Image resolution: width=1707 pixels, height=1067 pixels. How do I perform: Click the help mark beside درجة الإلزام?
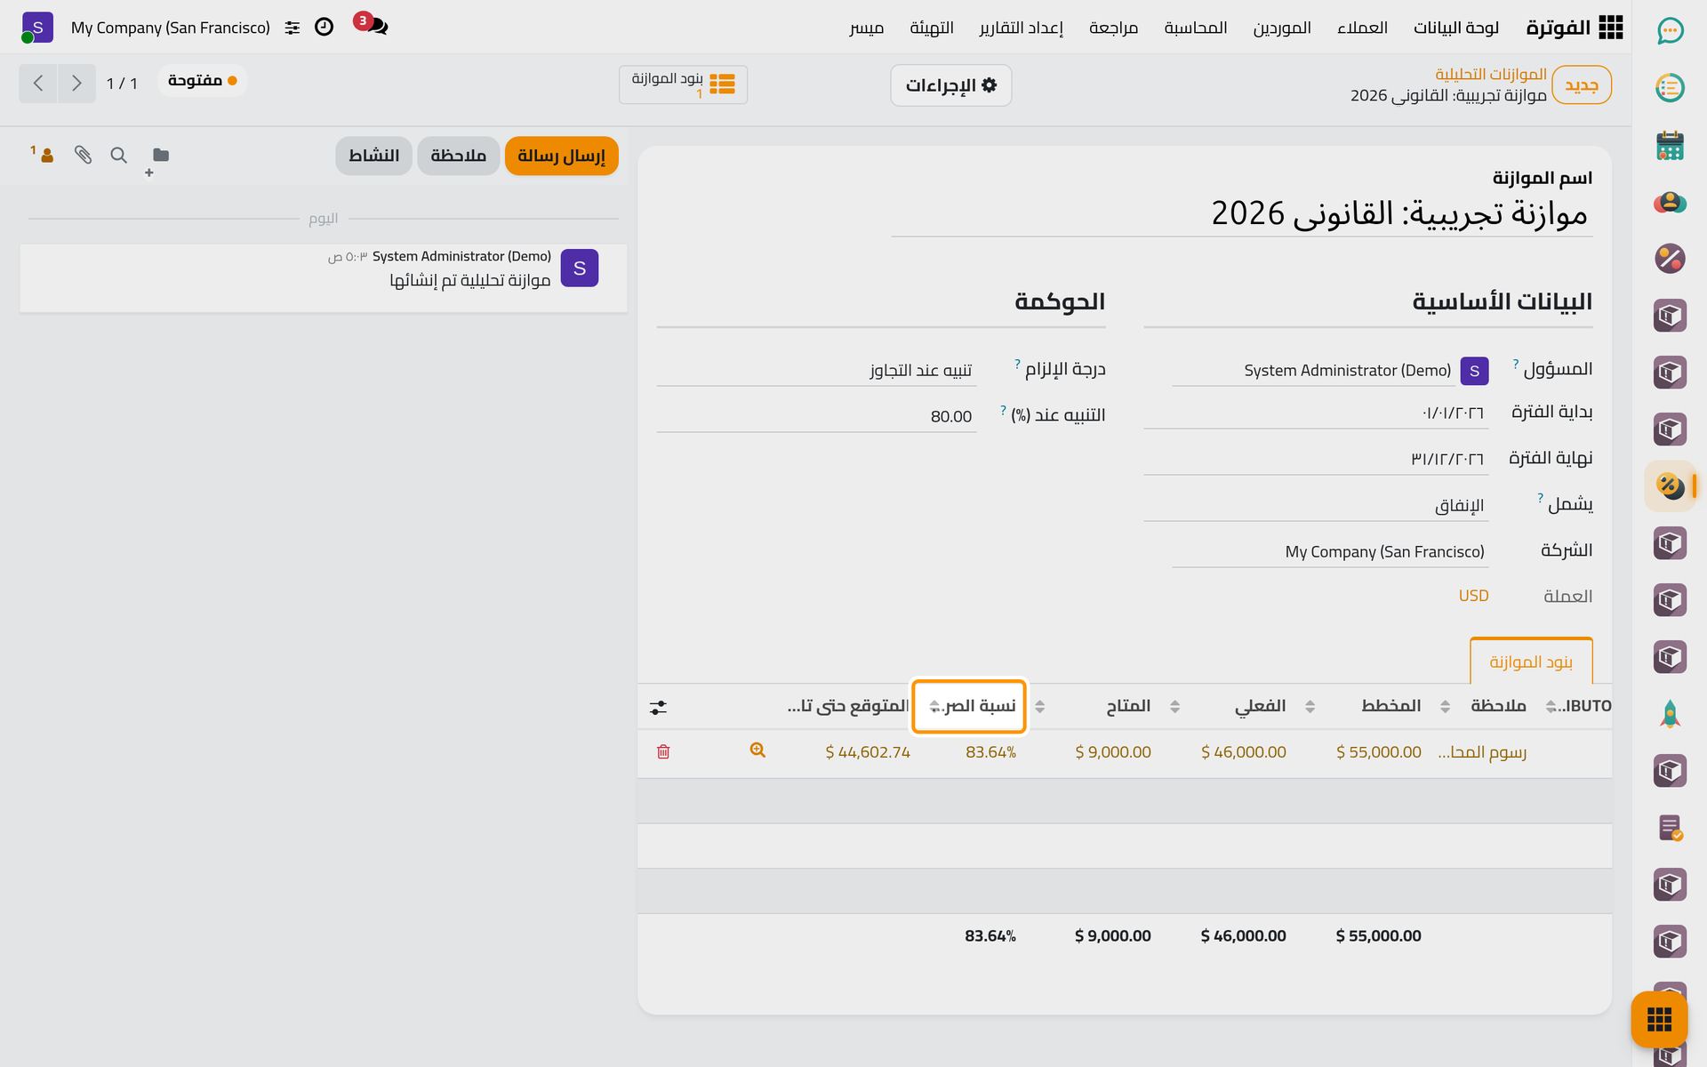[x=1017, y=364]
